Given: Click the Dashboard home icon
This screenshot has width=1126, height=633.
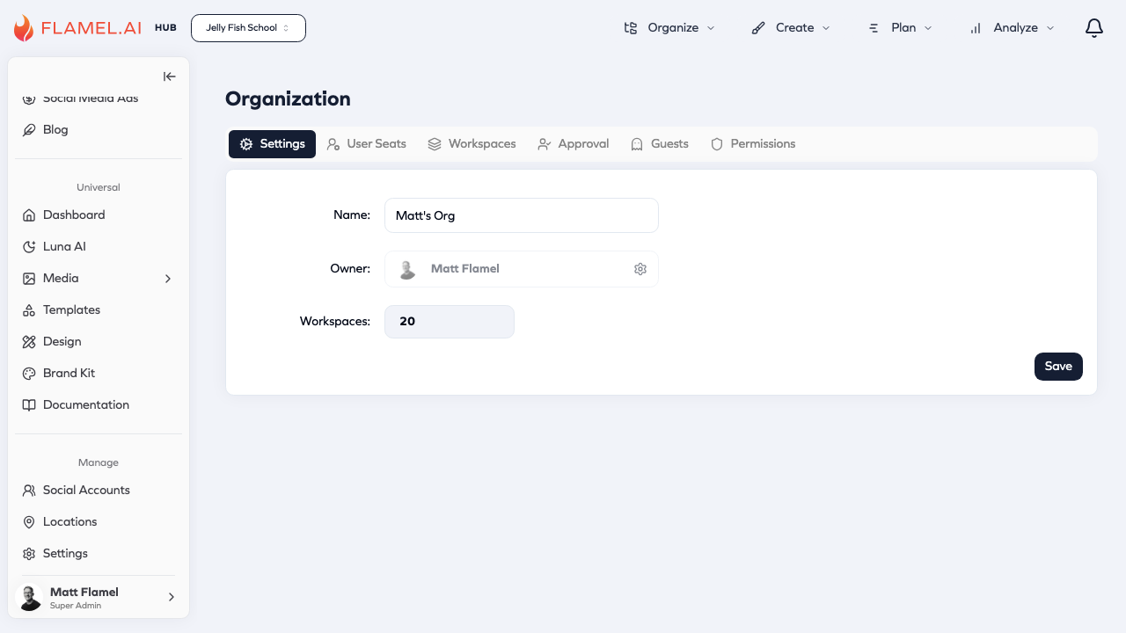Looking at the screenshot, I should tap(29, 215).
